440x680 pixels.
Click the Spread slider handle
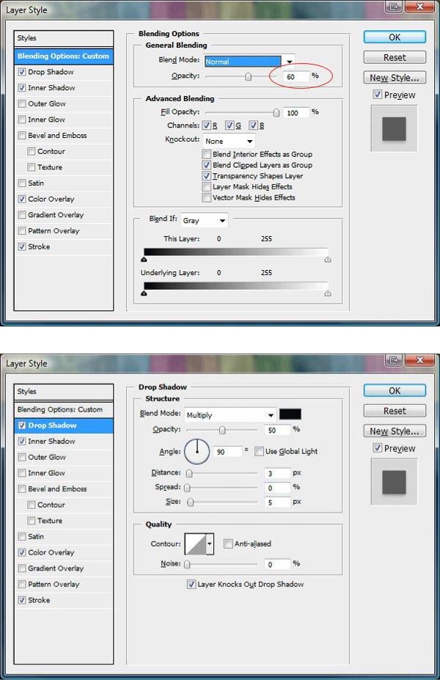click(187, 488)
